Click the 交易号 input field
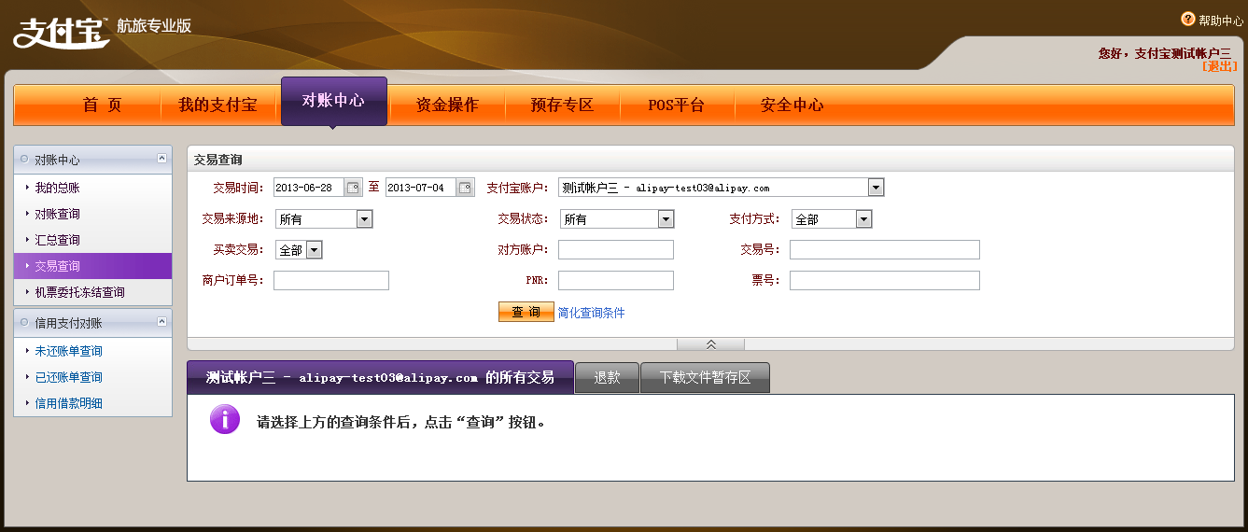The height and width of the screenshot is (532, 1248). (x=884, y=250)
